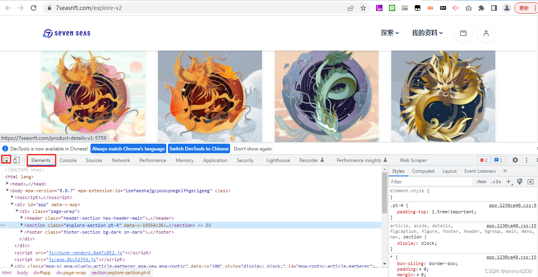Open the black M extension icon
The width and height of the screenshot is (538, 277).
click(443, 8)
